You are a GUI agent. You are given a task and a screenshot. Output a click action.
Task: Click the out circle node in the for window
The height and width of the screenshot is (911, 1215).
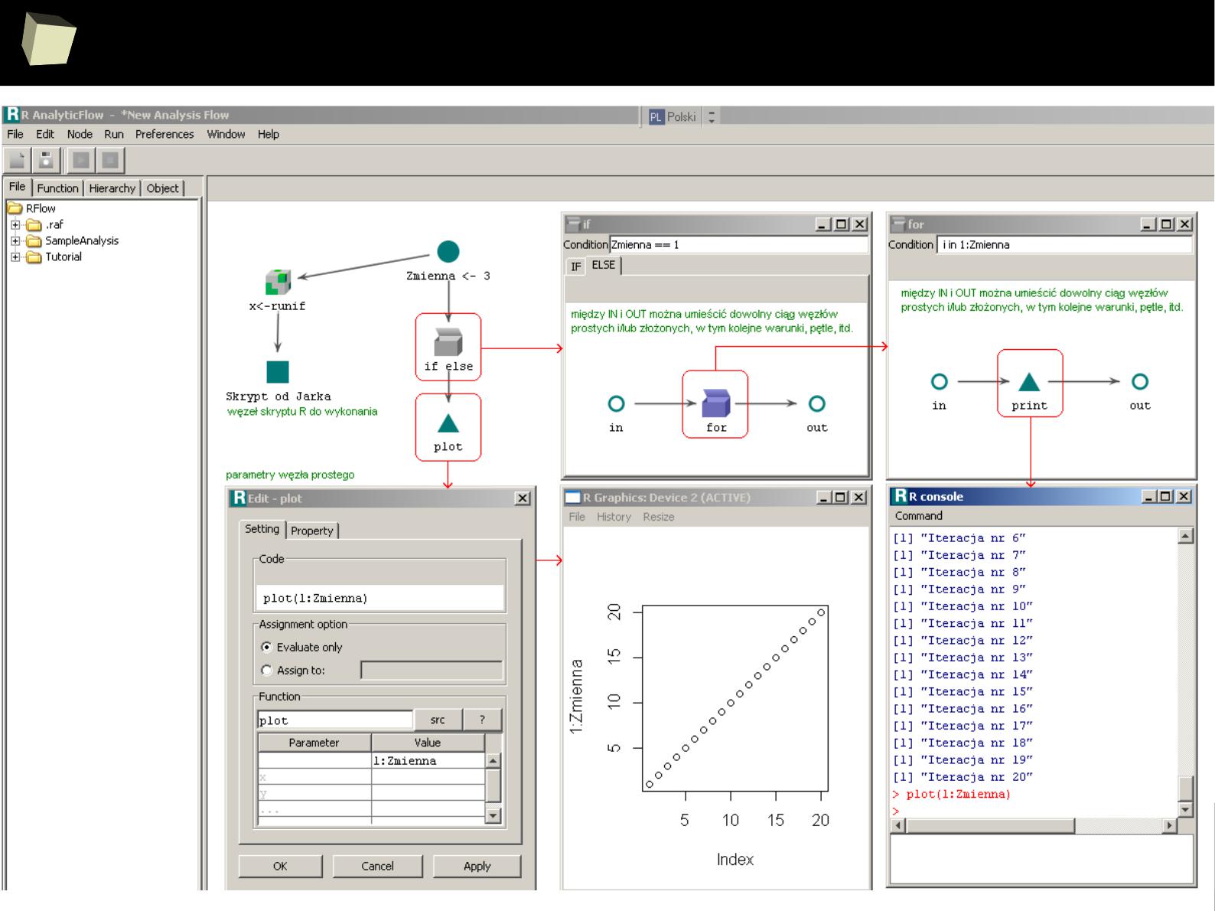[1140, 381]
